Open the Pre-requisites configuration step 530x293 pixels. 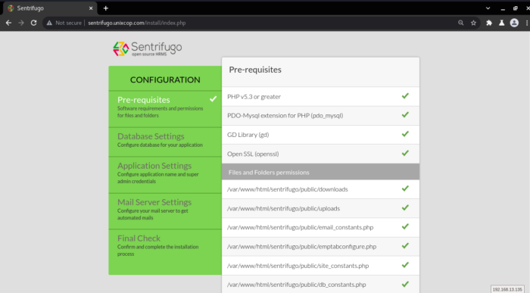tap(165, 109)
